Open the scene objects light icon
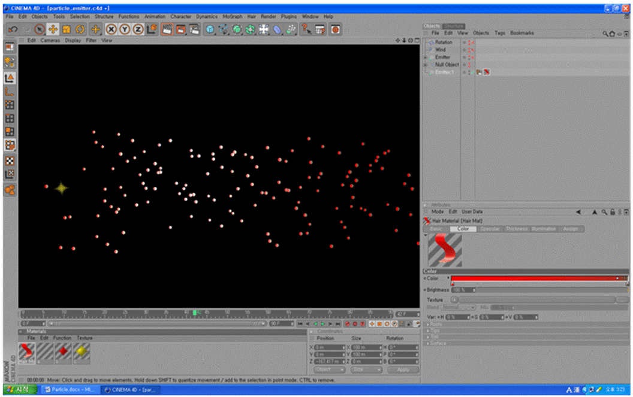 click(x=264, y=29)
